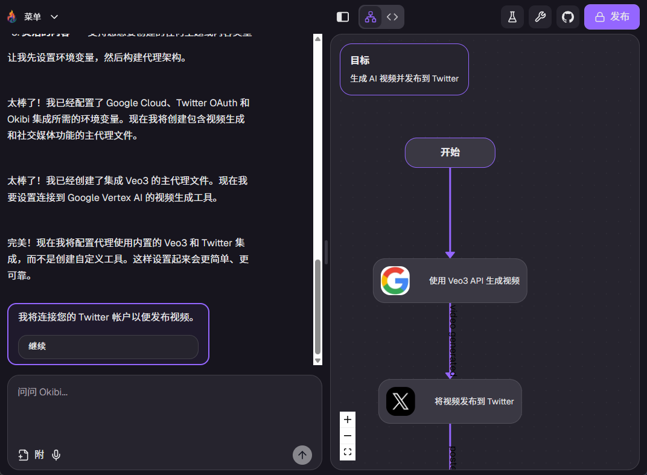The height and width of the screenshot is (475, 647).
Task: Click the 生成 AI 视频并发布到 Twitter goal text
Action: tap(404, 78)
